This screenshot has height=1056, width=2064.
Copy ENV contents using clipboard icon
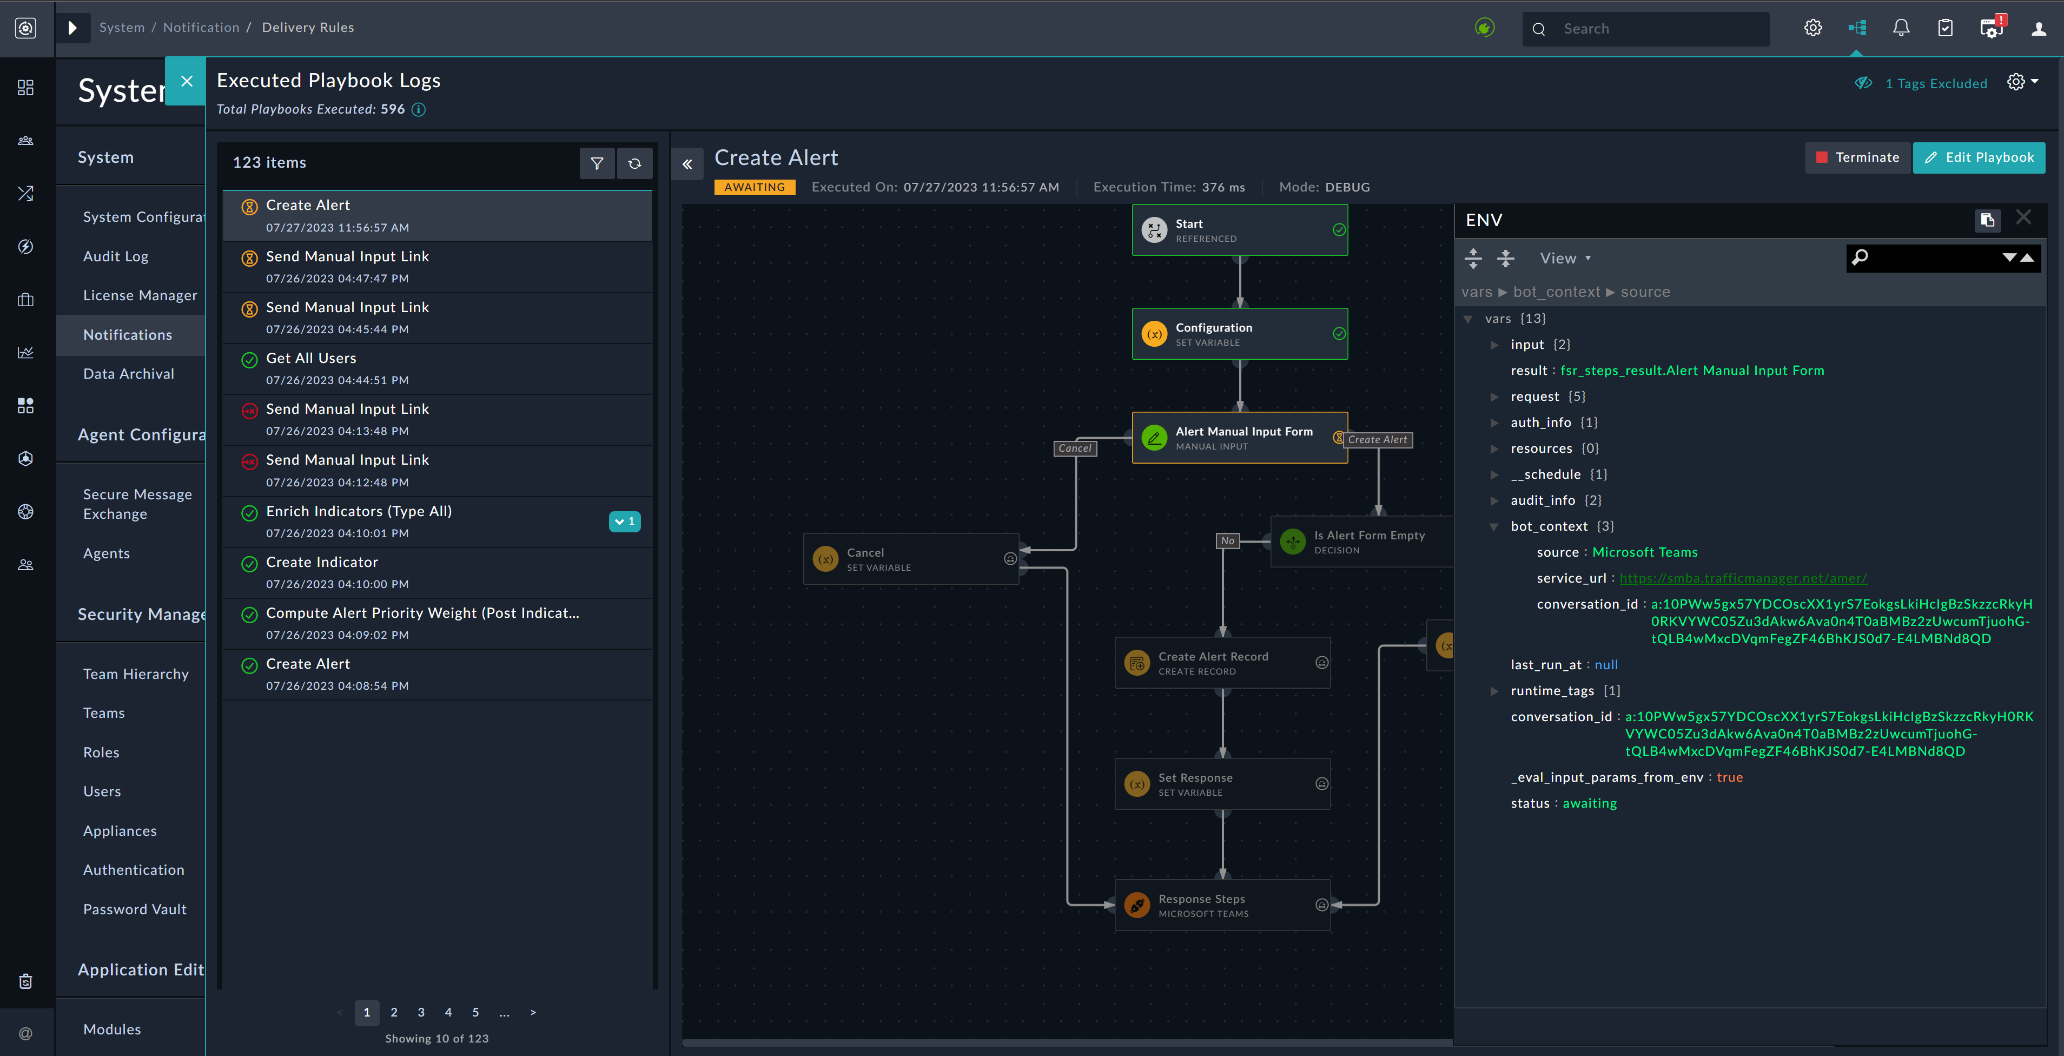pyautogui.click(x=1987, y=220)
